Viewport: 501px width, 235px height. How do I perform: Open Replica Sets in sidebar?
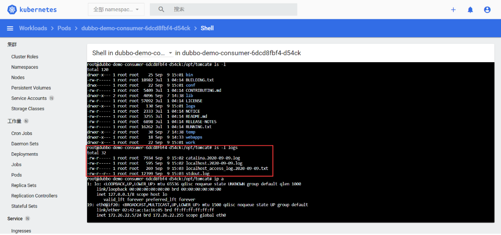pos(23,185)
